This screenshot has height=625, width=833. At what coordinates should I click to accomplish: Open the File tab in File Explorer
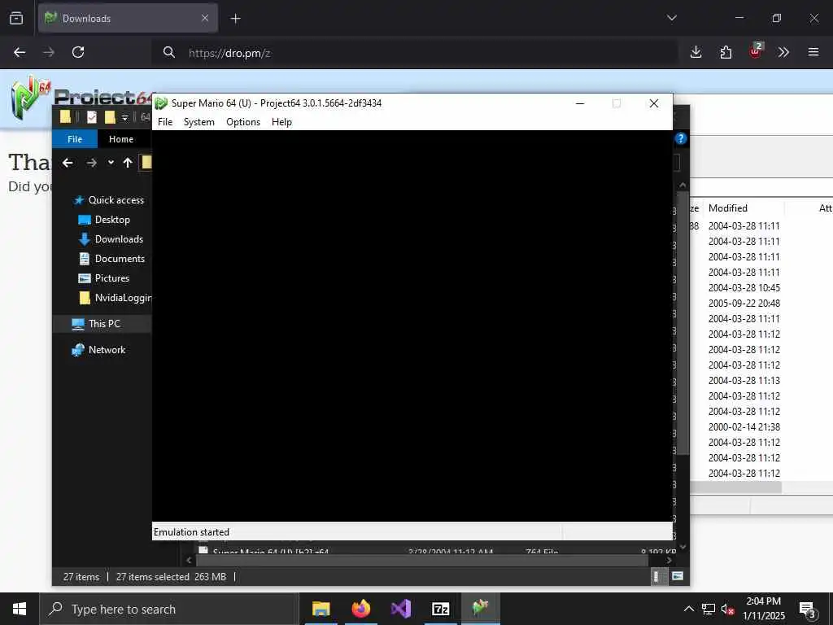[75, 139]
